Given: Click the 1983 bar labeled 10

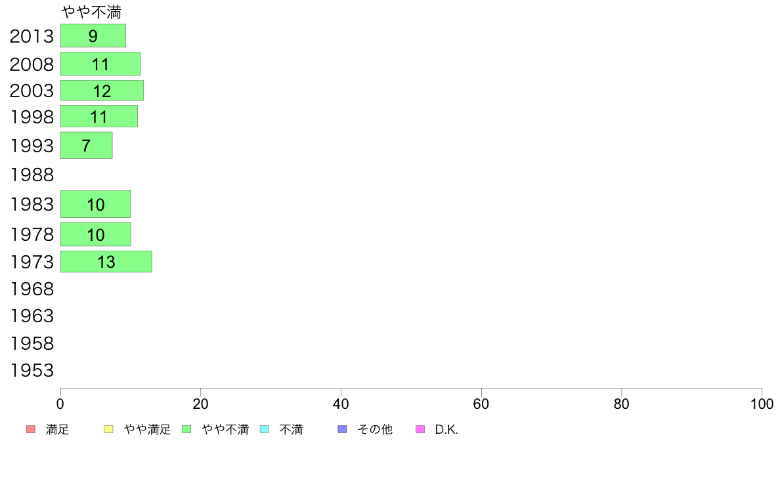Looking at the screenshot, I should [95, 204].
